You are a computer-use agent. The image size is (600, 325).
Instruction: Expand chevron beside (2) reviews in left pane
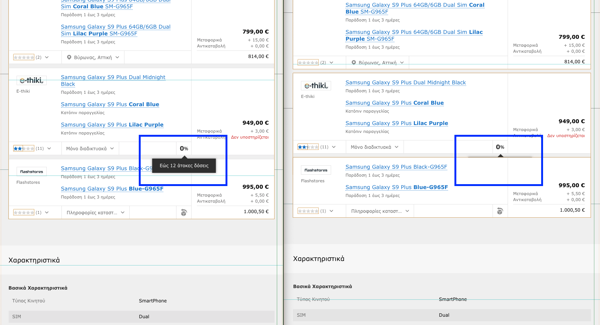point(47,57)
